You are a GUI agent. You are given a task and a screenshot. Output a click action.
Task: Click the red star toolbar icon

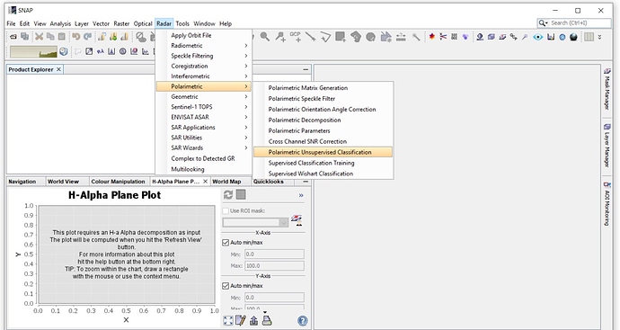(x=432, y=37)
